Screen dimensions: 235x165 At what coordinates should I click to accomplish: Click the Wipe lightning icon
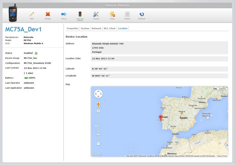click(112, 14)
